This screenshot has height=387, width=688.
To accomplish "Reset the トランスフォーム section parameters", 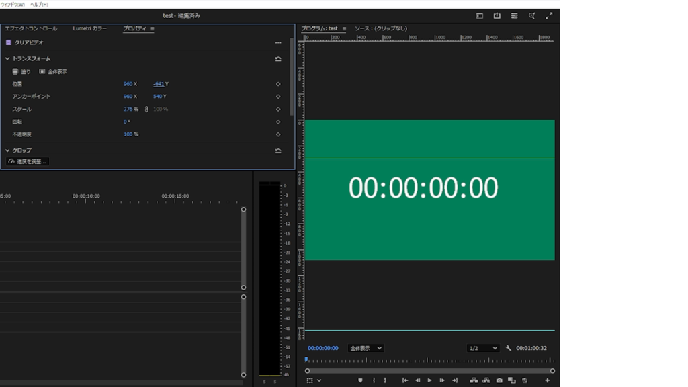I will 278,59.
